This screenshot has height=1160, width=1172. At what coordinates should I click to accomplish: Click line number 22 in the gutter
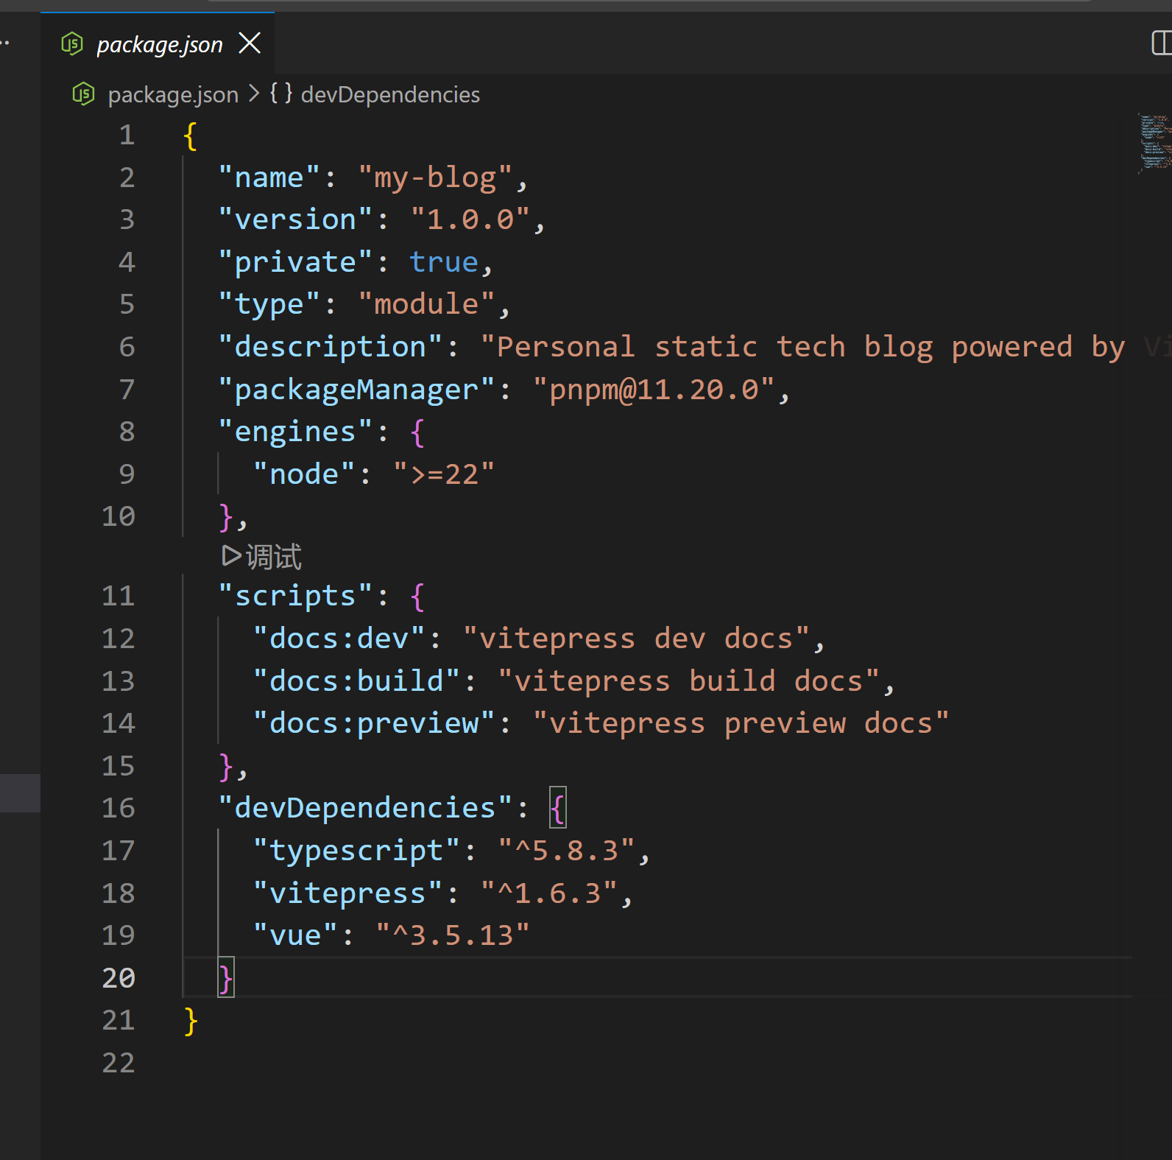pyautogui.click(x=119, y=1063)
